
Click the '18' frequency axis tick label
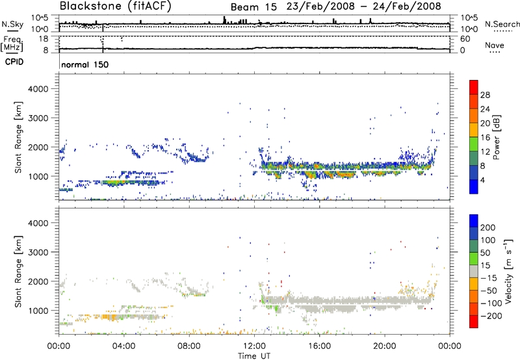coord(44,39)
